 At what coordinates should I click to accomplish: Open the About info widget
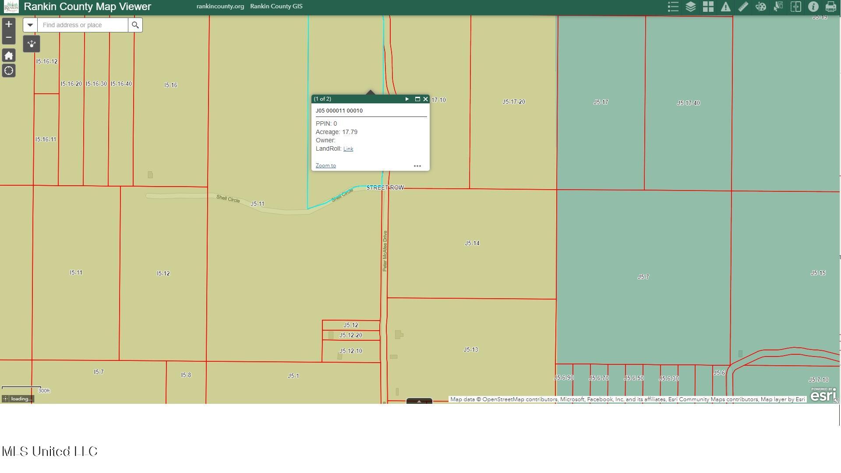(x=813, y=7)
